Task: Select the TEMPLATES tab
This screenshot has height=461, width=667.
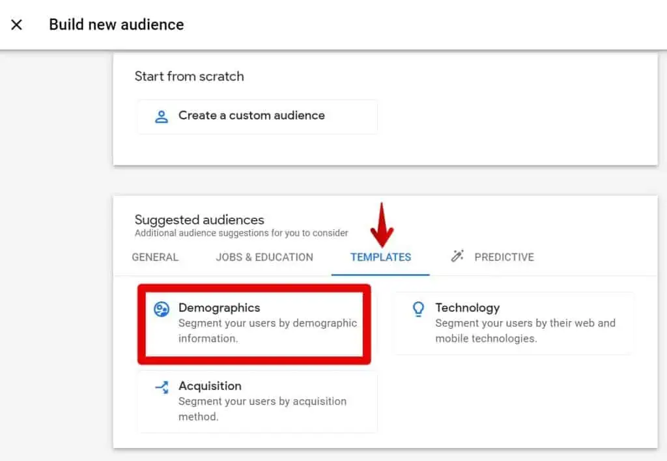Action: [380, 257]
